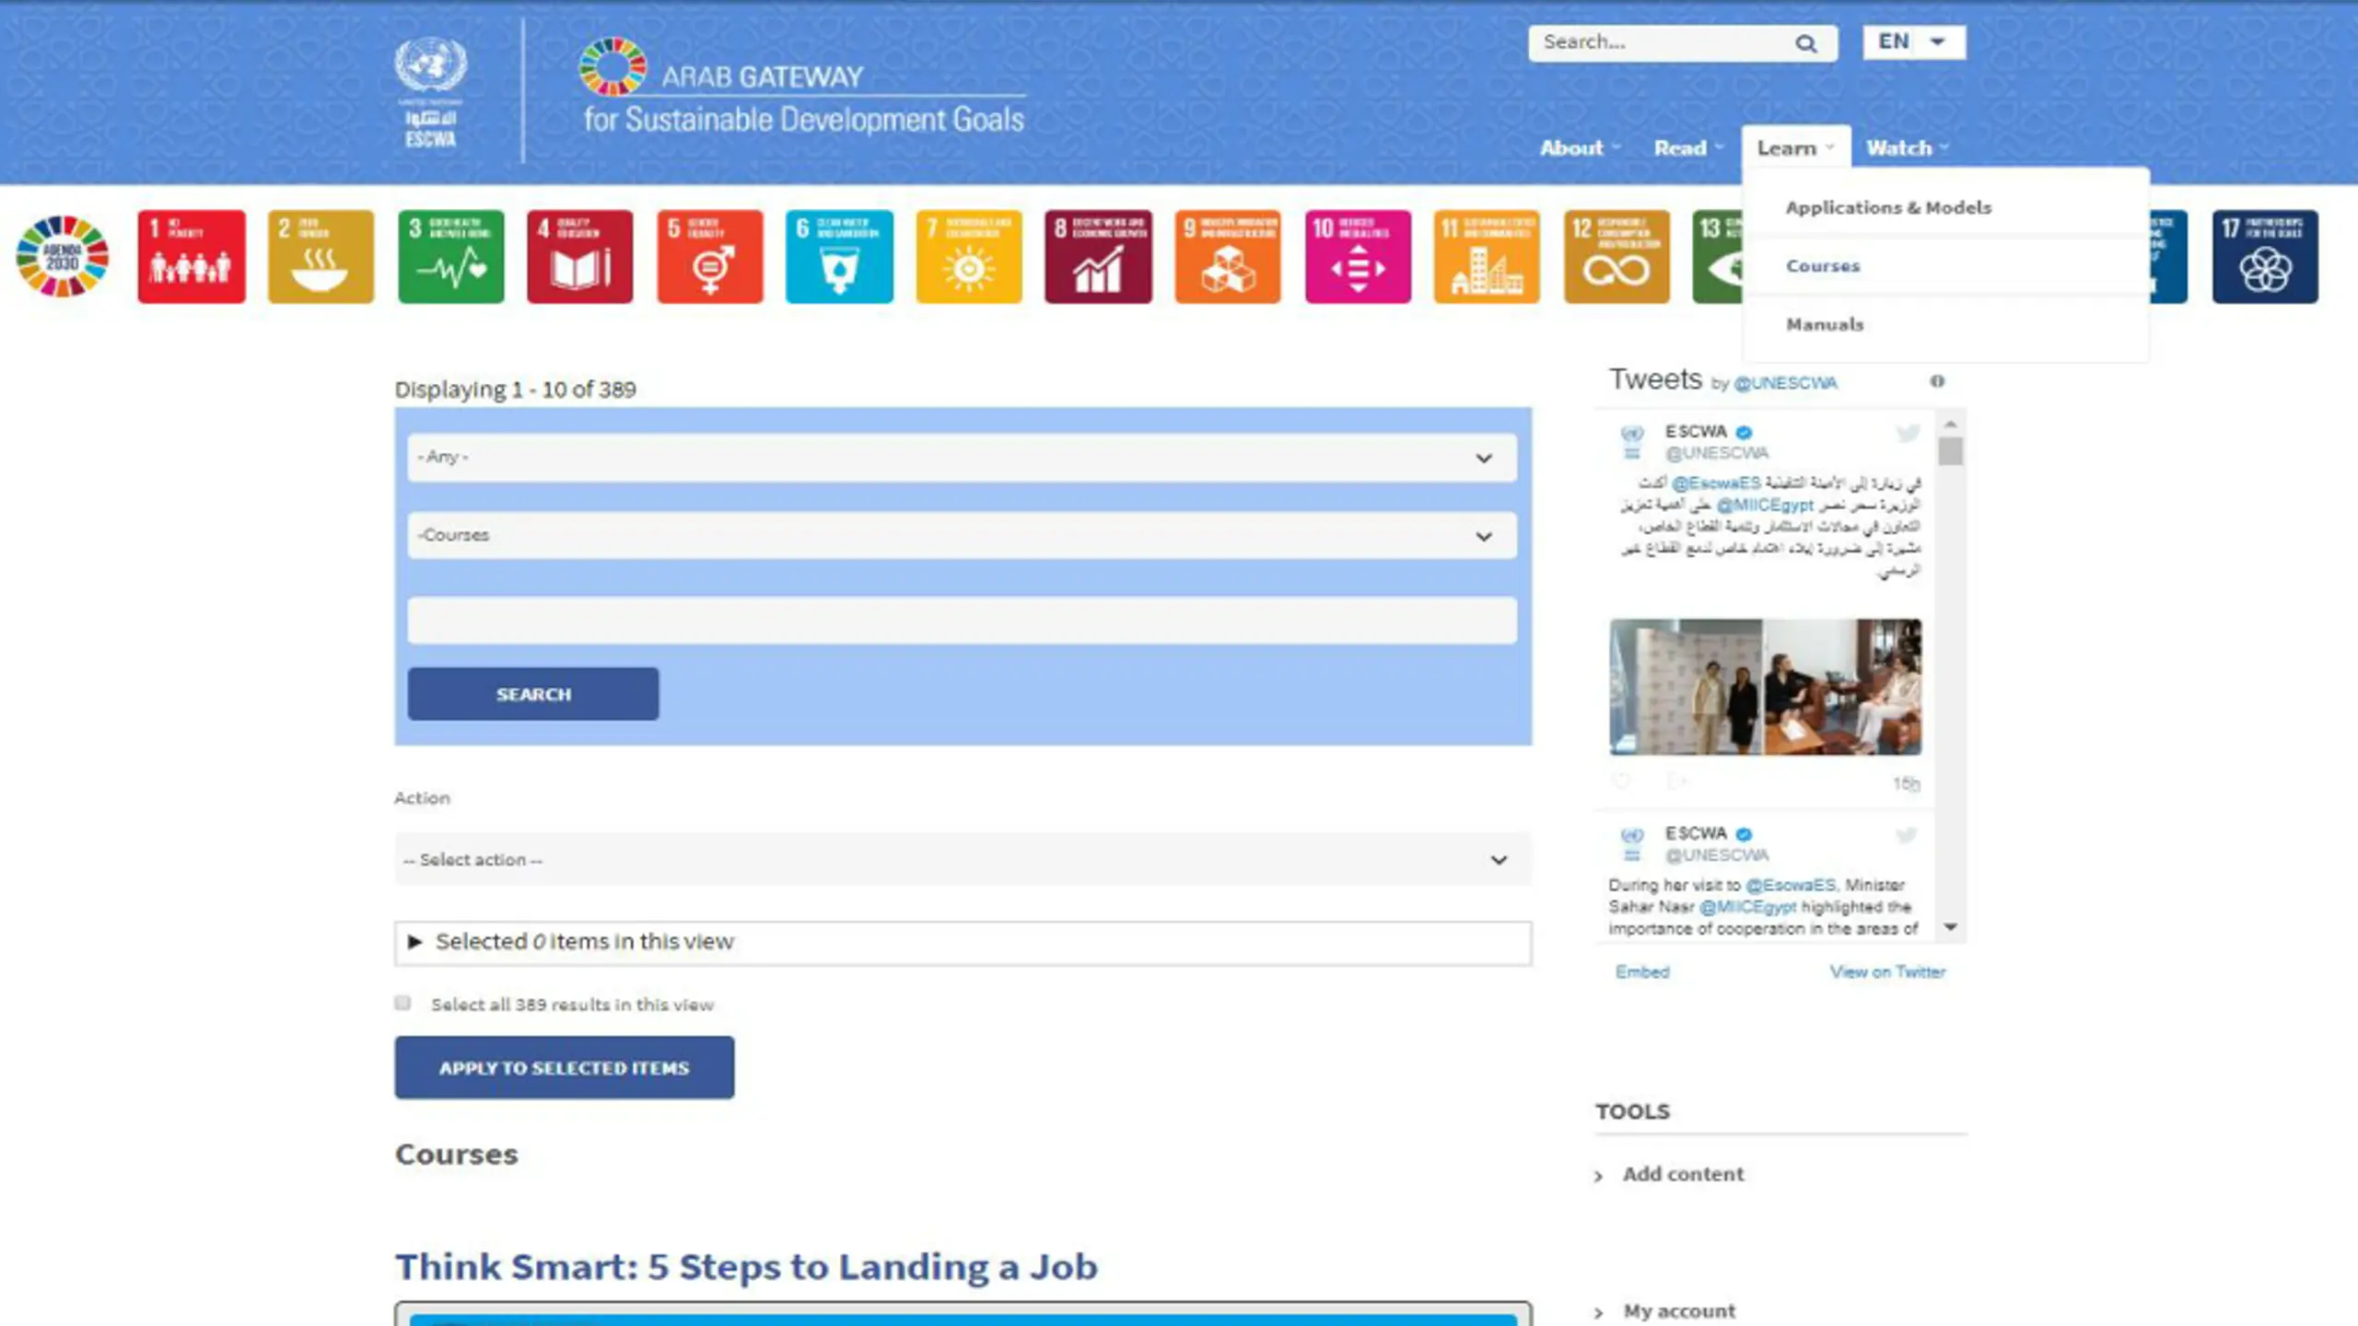The height and width of the screenshot is (1326, 2358).
Task: Select Applications & Models menu entry
Action: 1887,207
